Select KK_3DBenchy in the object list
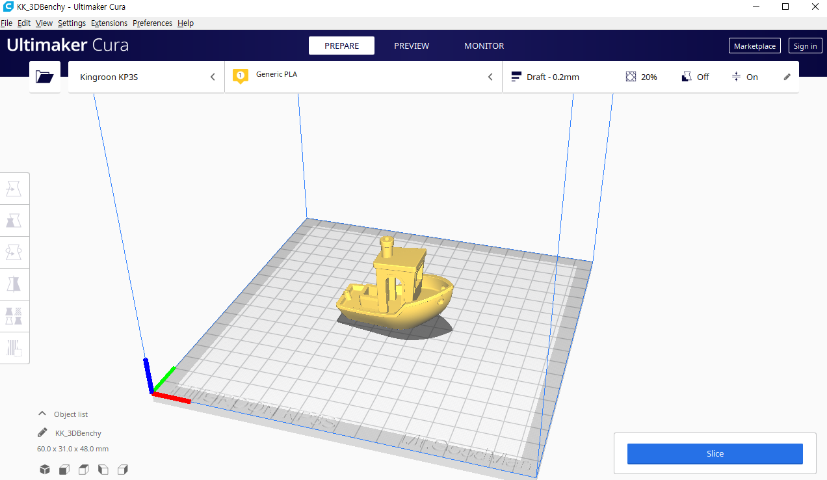This screenshot has height=480, width=827. coord(78,433)
